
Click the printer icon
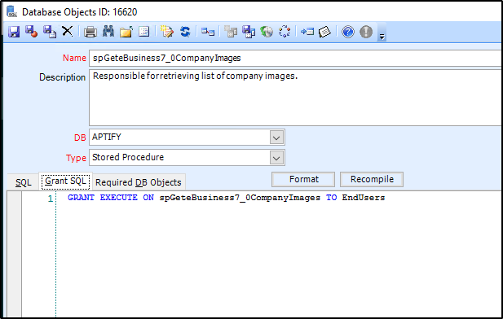[x=90, y=32]
